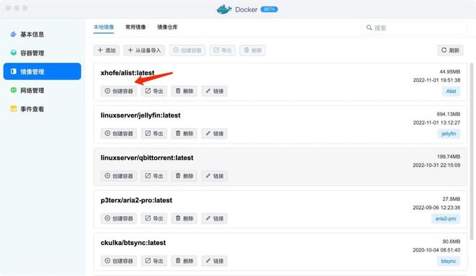Click the btsync tag badge
This screenshot has height=276, width=476.
point(449,261)
